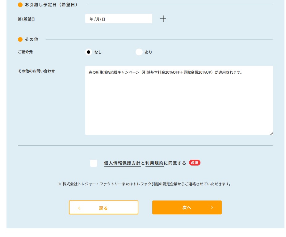Click the red 必須 badge
286x237 pixels.
[195, 162]
